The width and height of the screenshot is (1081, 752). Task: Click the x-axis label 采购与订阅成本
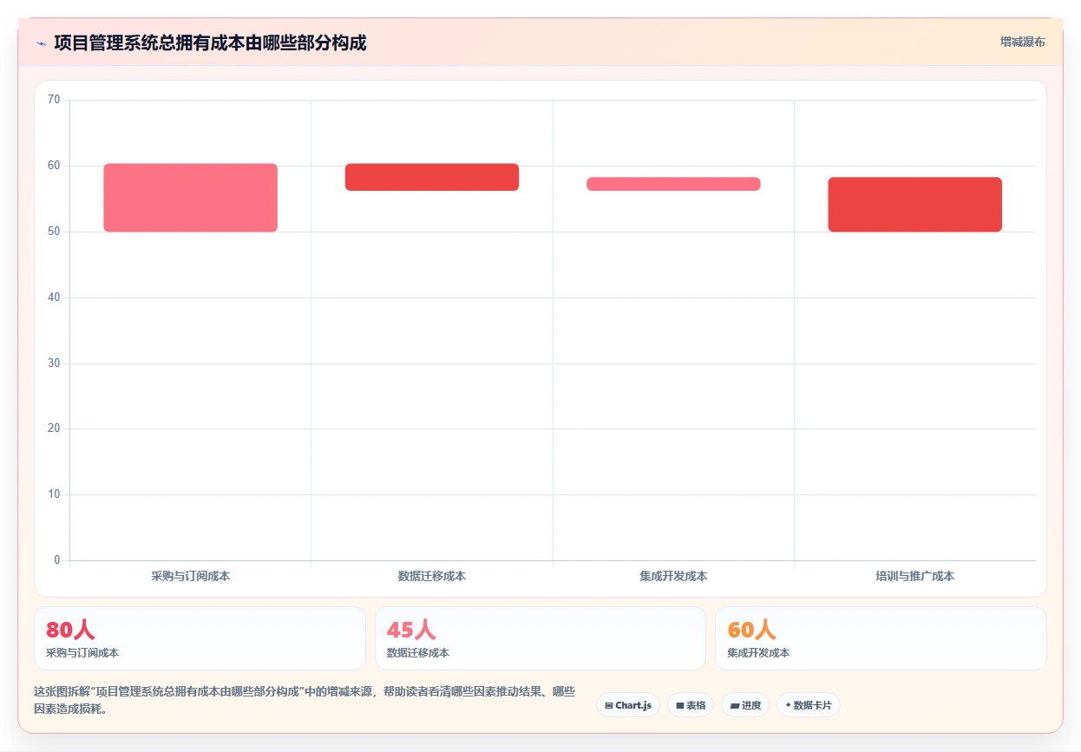coord(190,576)
